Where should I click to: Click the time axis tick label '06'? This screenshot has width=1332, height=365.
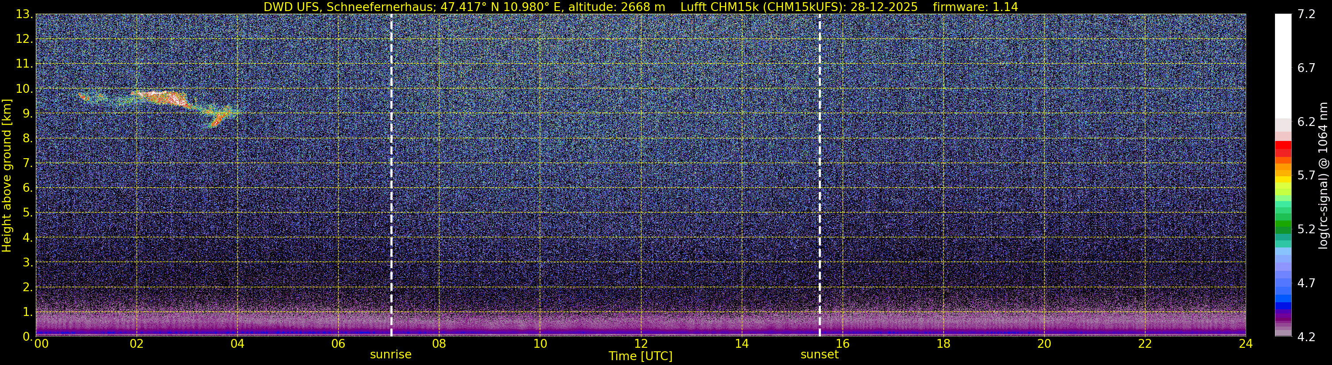click(338, 344)
